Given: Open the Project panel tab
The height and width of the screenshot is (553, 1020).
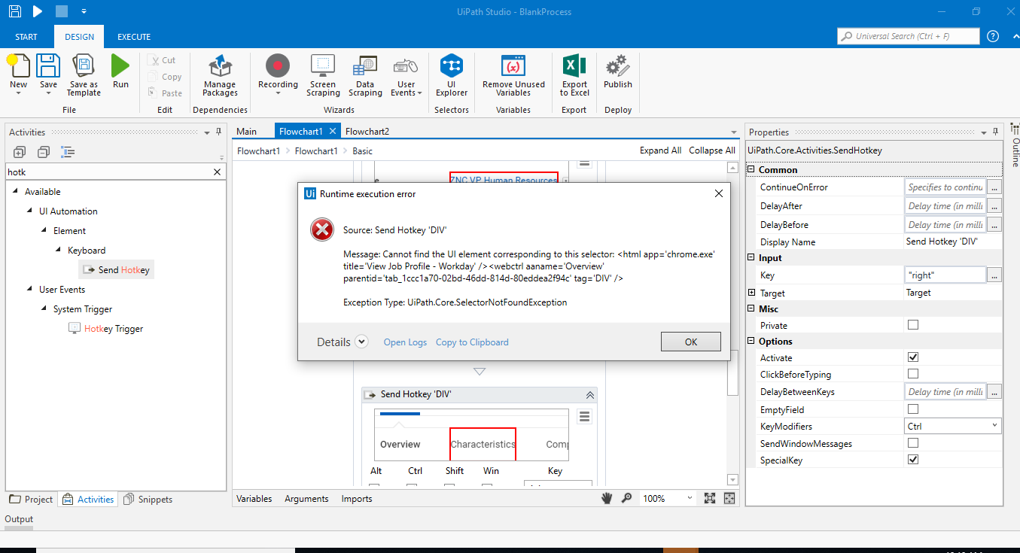Looking at the screenshot, I should (x=31, y=499).
